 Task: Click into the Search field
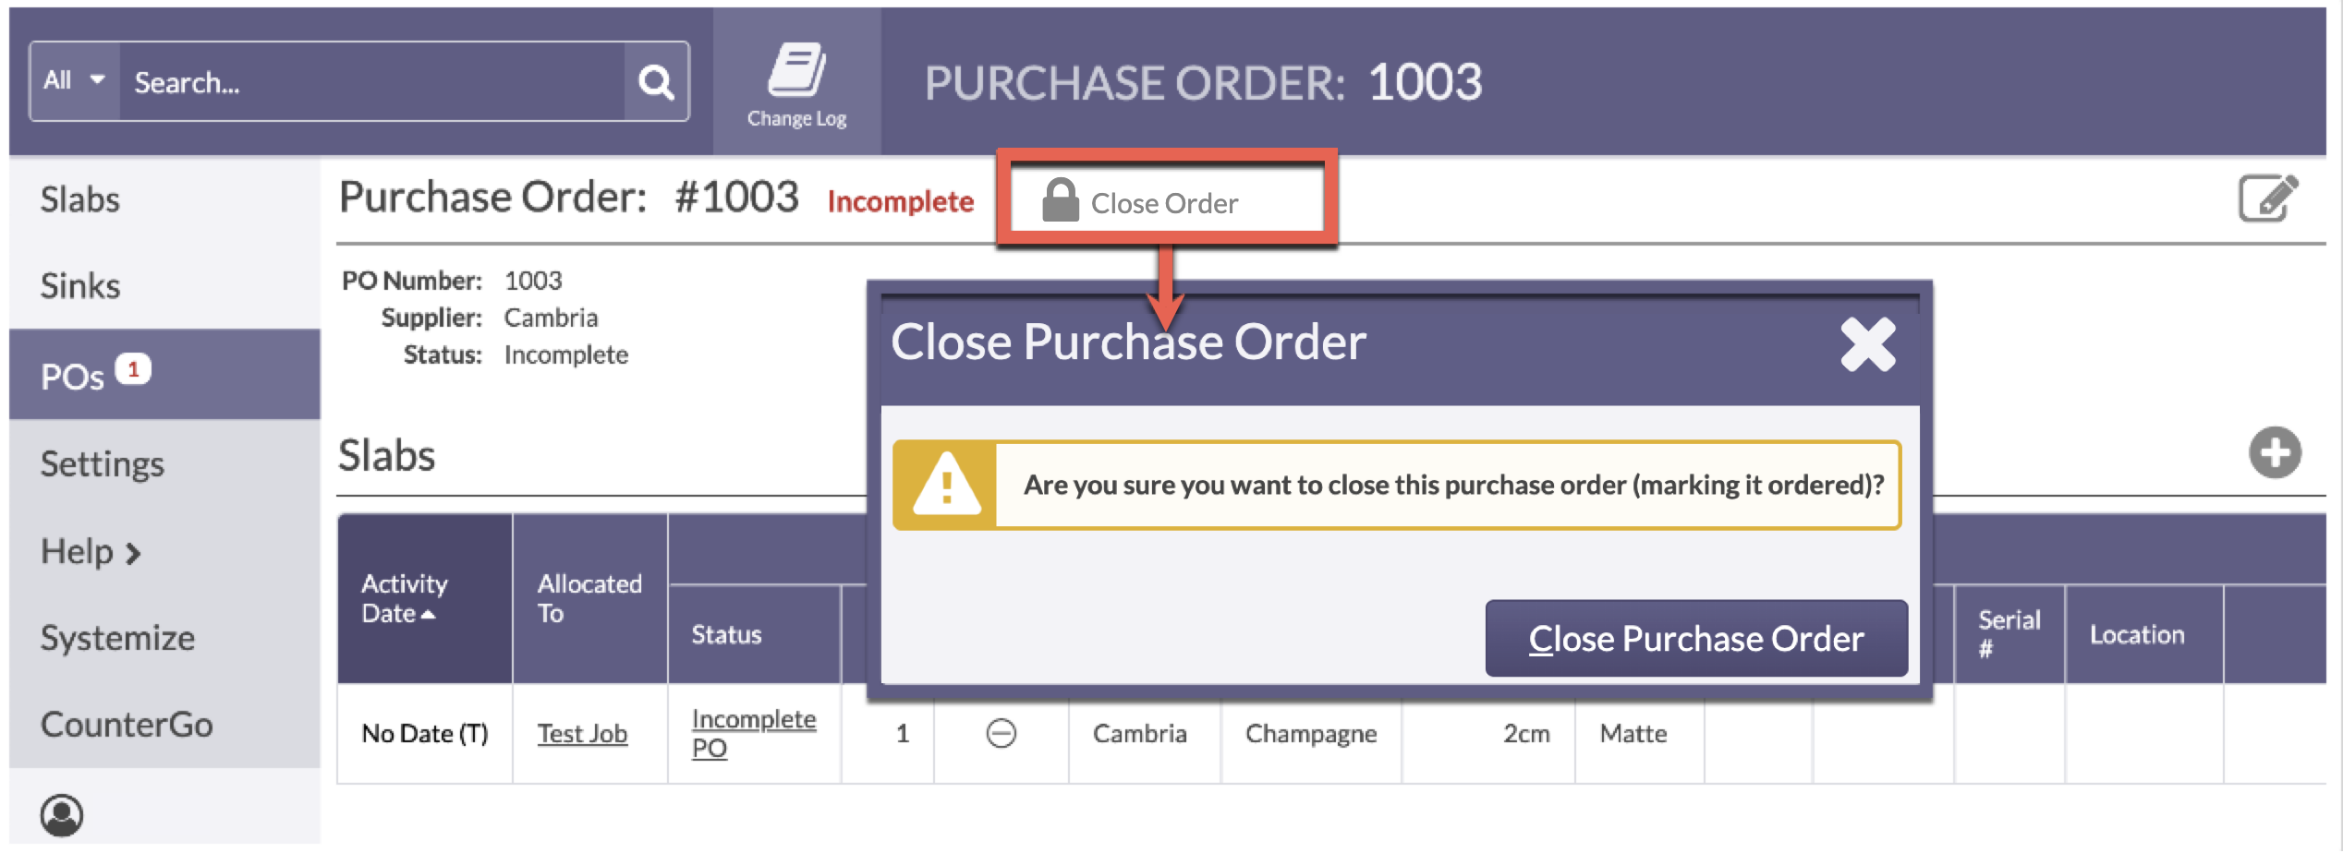pos(371,82)
